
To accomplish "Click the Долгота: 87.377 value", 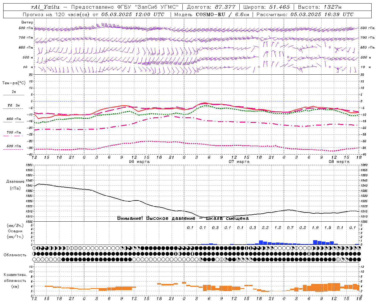I will click(211, 7).
